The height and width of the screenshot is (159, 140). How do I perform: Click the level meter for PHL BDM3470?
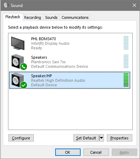tap(126, 43)
